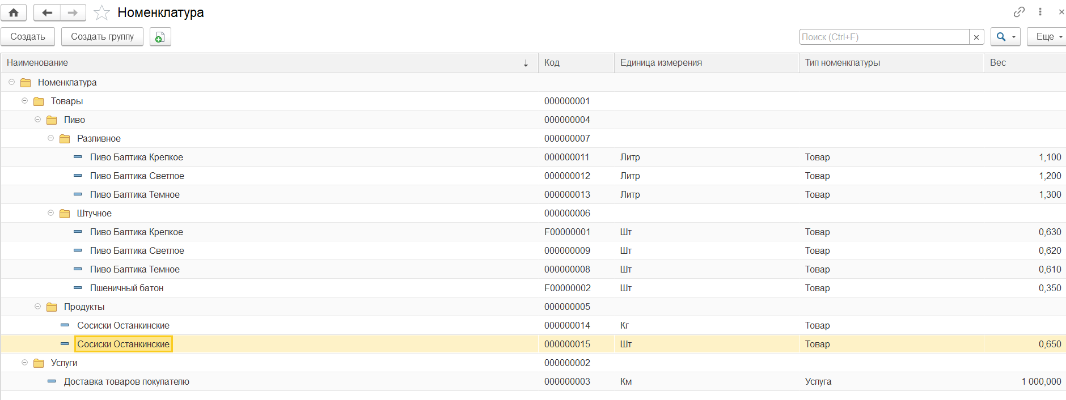The width and height of the screenshot is (1066, 400).
Task: Click the Home icon button
Action: (x=14, y=12)
